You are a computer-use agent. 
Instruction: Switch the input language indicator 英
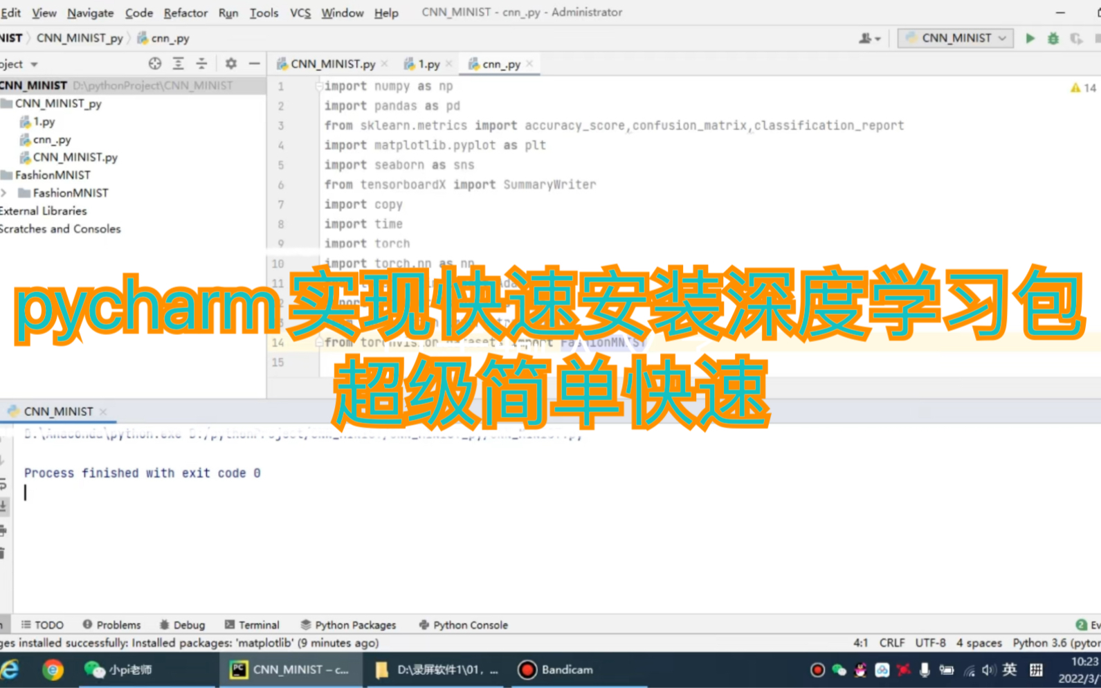pos(1010,669)
